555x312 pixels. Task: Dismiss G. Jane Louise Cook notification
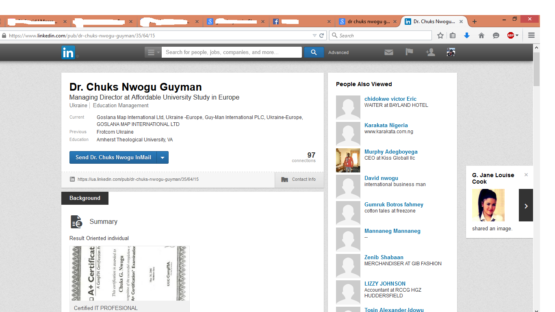(526, 175)
